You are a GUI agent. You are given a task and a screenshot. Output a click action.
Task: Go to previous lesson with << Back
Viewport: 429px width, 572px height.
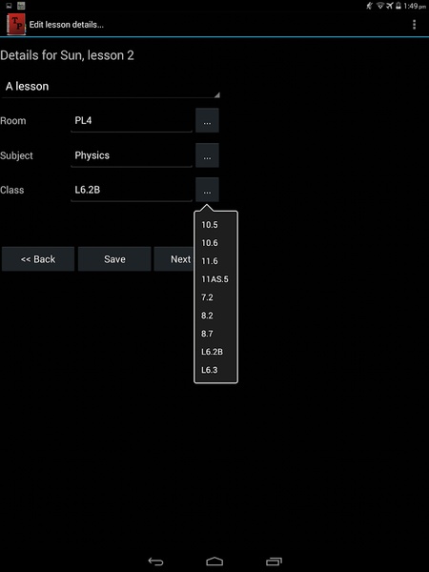coord(38,259)
